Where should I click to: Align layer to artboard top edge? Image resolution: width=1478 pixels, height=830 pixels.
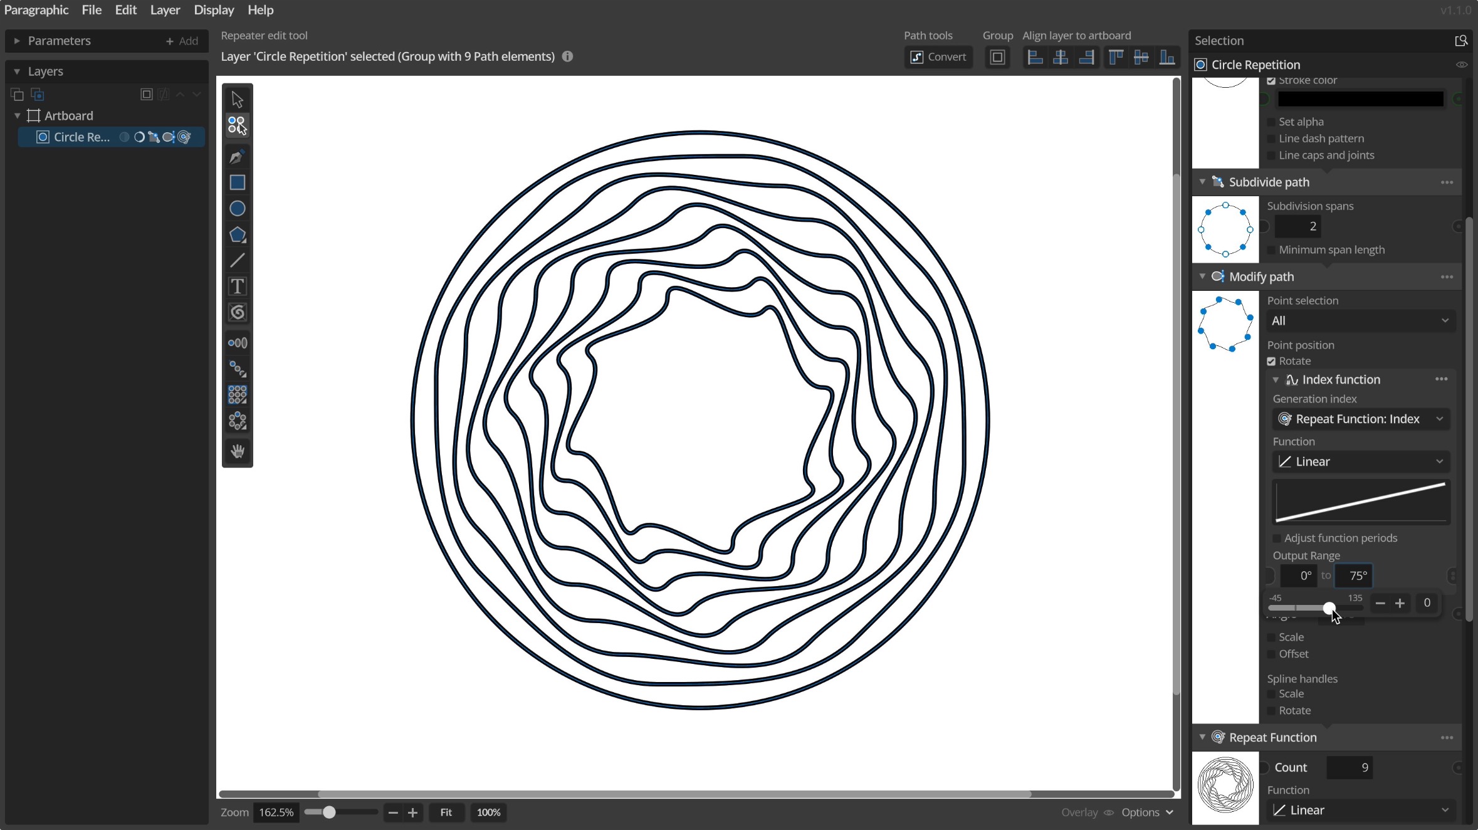[x=1116, y=58]
